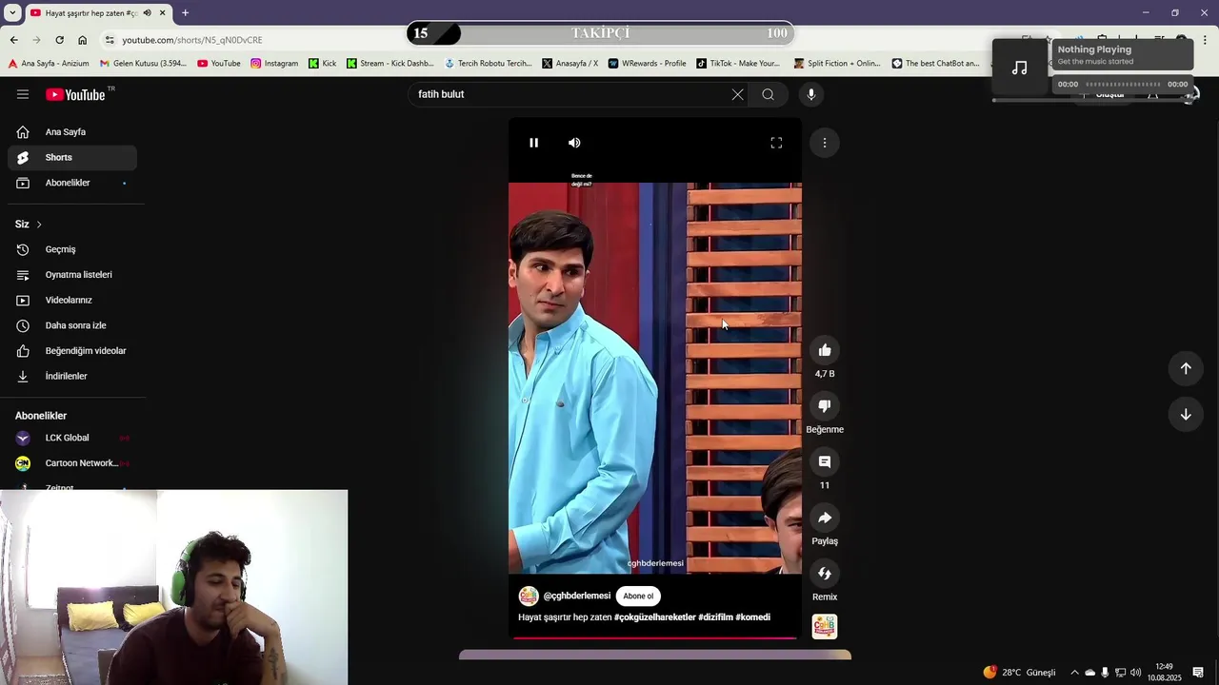
Task: Open the #komedi hashtag
Action: pyautogui.click(x=752, y=617)
